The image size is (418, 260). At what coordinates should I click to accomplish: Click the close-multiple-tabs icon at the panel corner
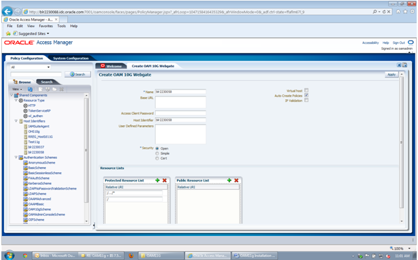pos(405,65)
